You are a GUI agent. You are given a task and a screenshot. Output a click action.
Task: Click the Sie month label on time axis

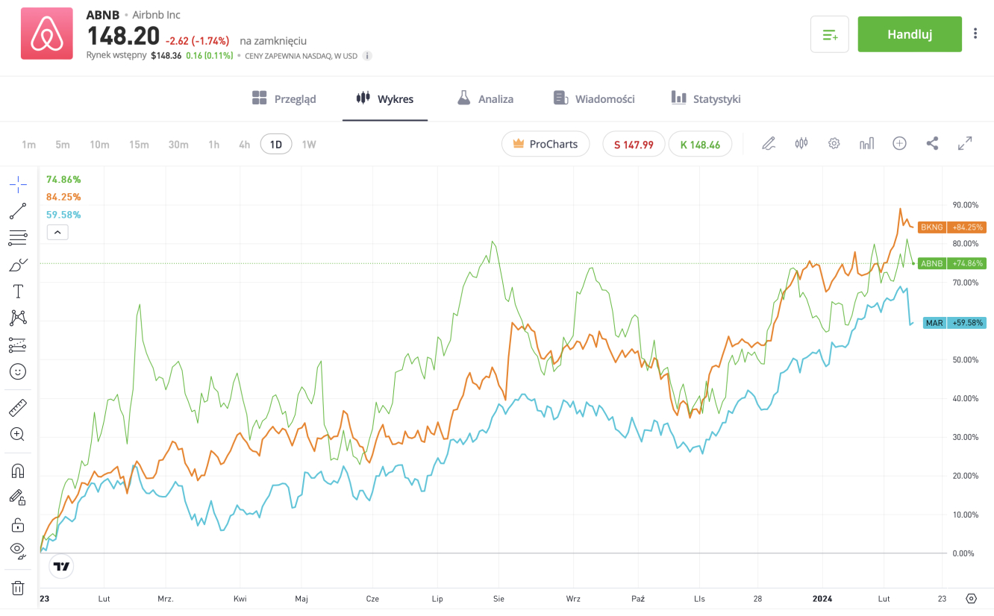pyautogui.click(x=498, y=599)
